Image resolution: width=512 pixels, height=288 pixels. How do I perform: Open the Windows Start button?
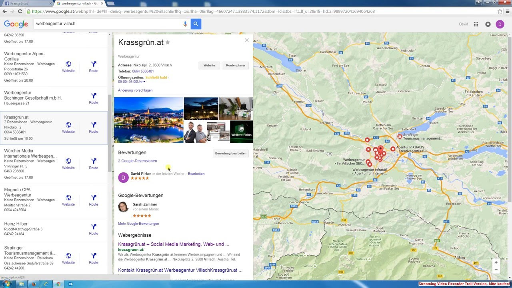coord(7,284)
